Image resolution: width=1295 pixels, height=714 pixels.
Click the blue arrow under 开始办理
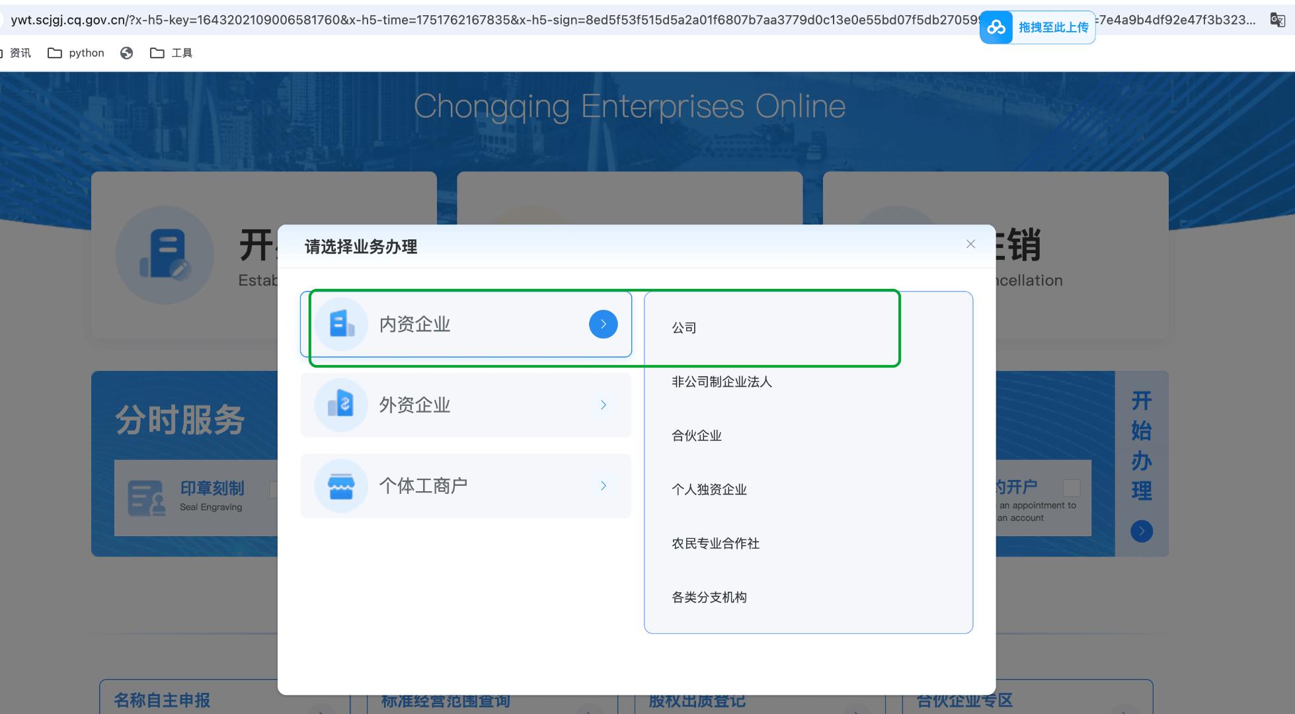click(1141, 531)
